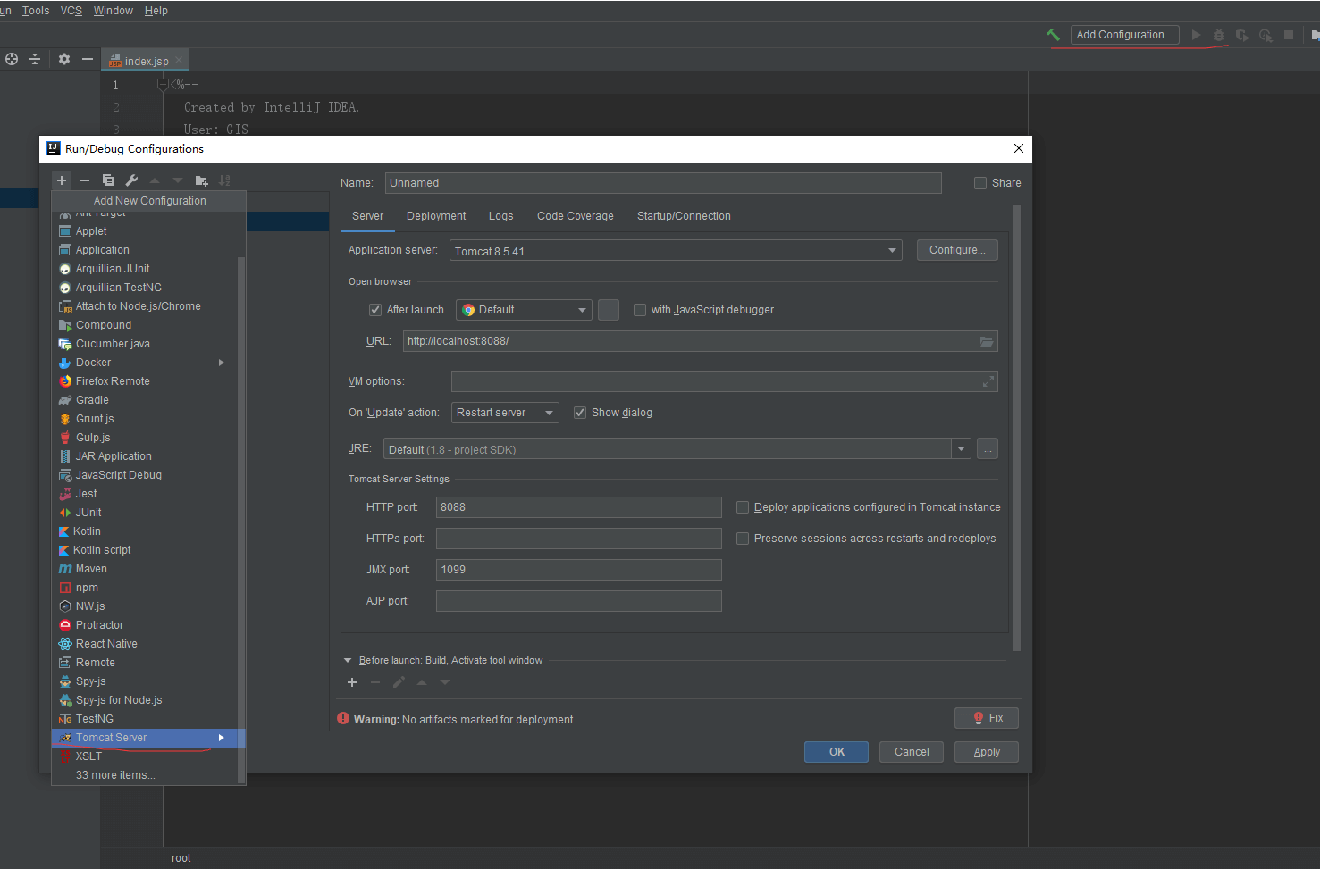Click the Apply button

point(987,752)
